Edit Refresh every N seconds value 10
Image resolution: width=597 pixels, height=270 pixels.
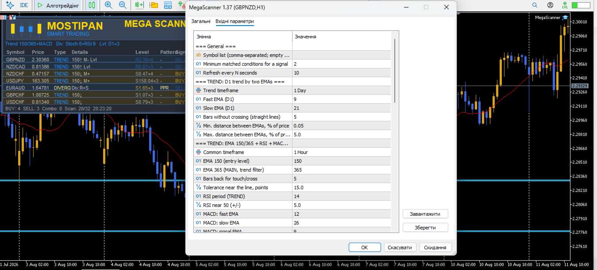pos(341,73)
